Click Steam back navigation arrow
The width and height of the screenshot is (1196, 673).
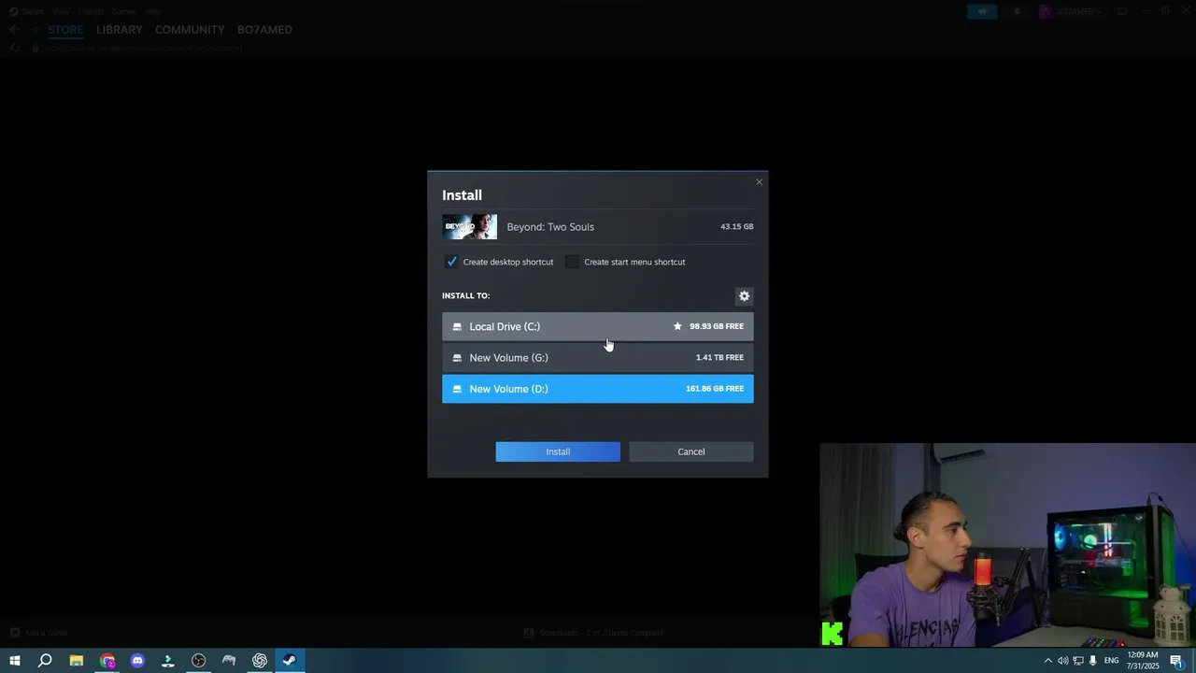(x=14, y=30)
